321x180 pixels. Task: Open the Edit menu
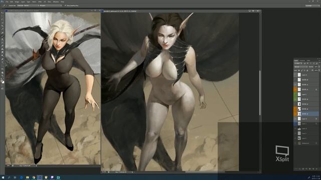pyautogui.click(x=12, y=2)
